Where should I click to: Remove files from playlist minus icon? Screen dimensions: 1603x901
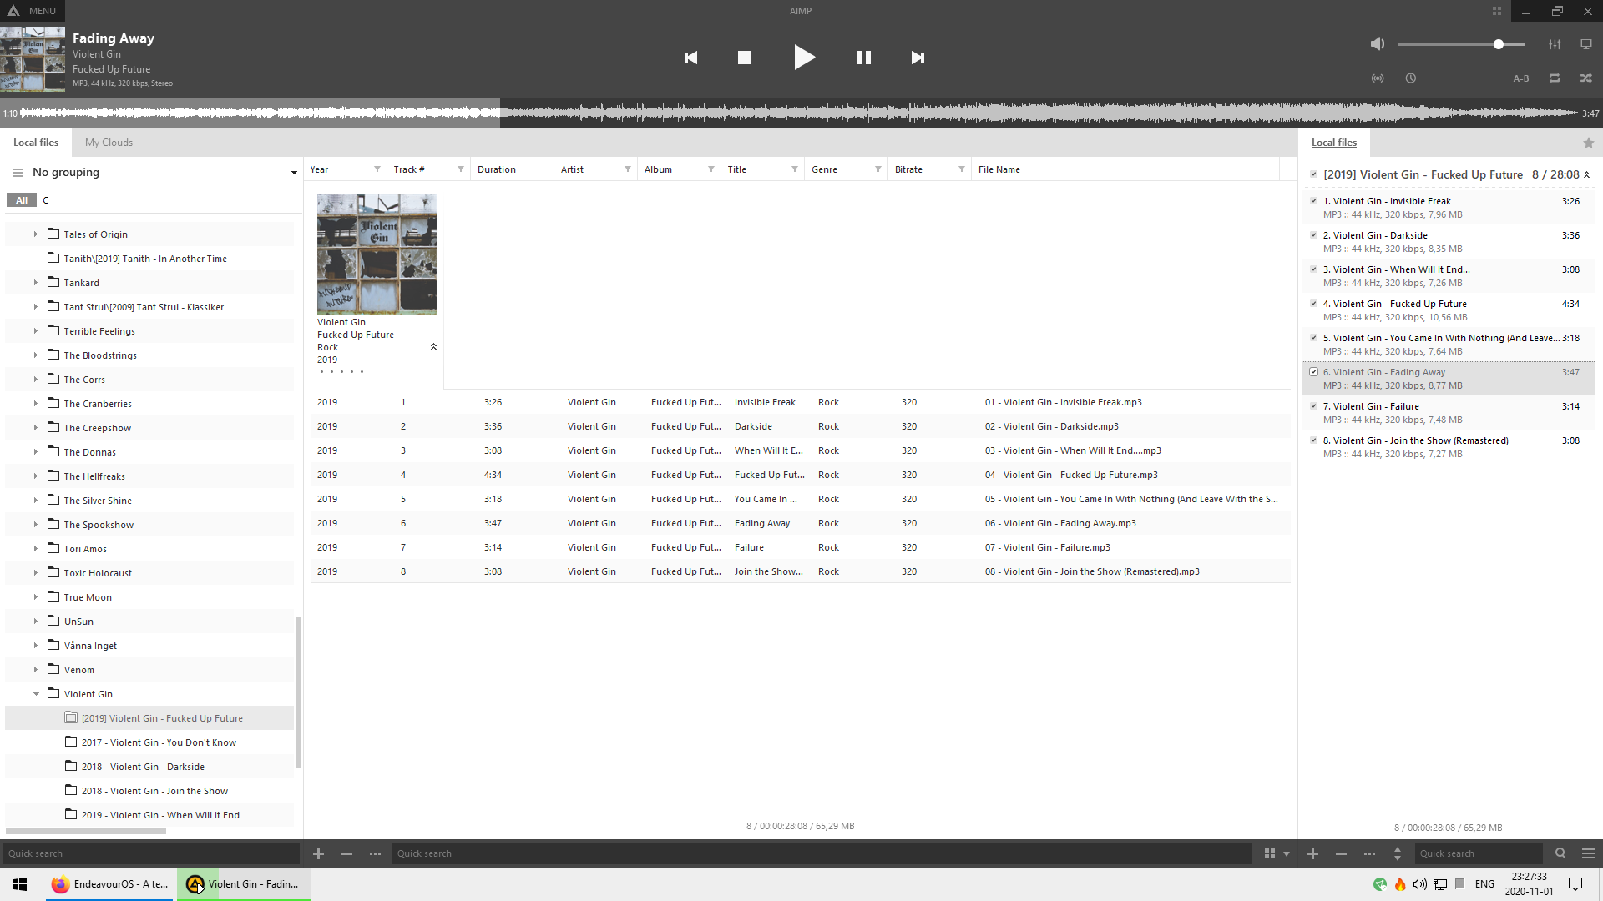(x=1341, y=853)
